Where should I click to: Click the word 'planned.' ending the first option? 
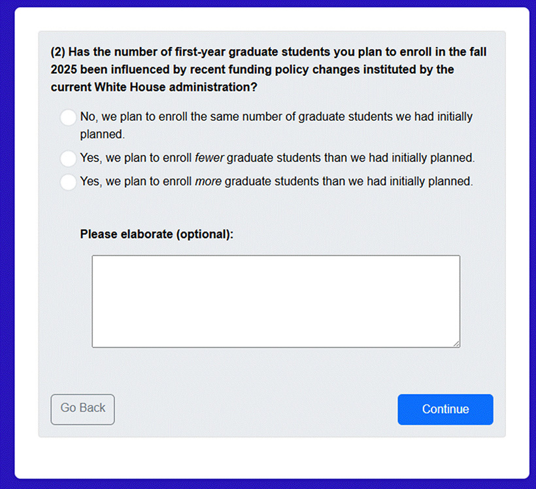tap(102, 134)
